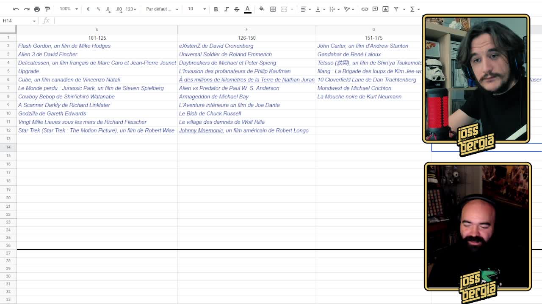Insert a link with the toolbar icon

point(365,9)
